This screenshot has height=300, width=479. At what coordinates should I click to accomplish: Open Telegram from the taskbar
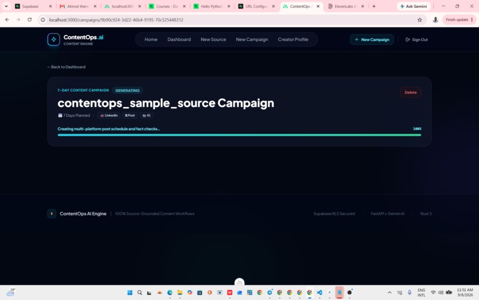270,293
